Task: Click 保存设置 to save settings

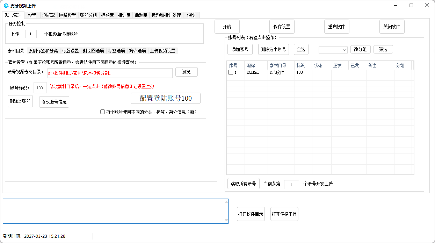Action: (x=282, y=27)
